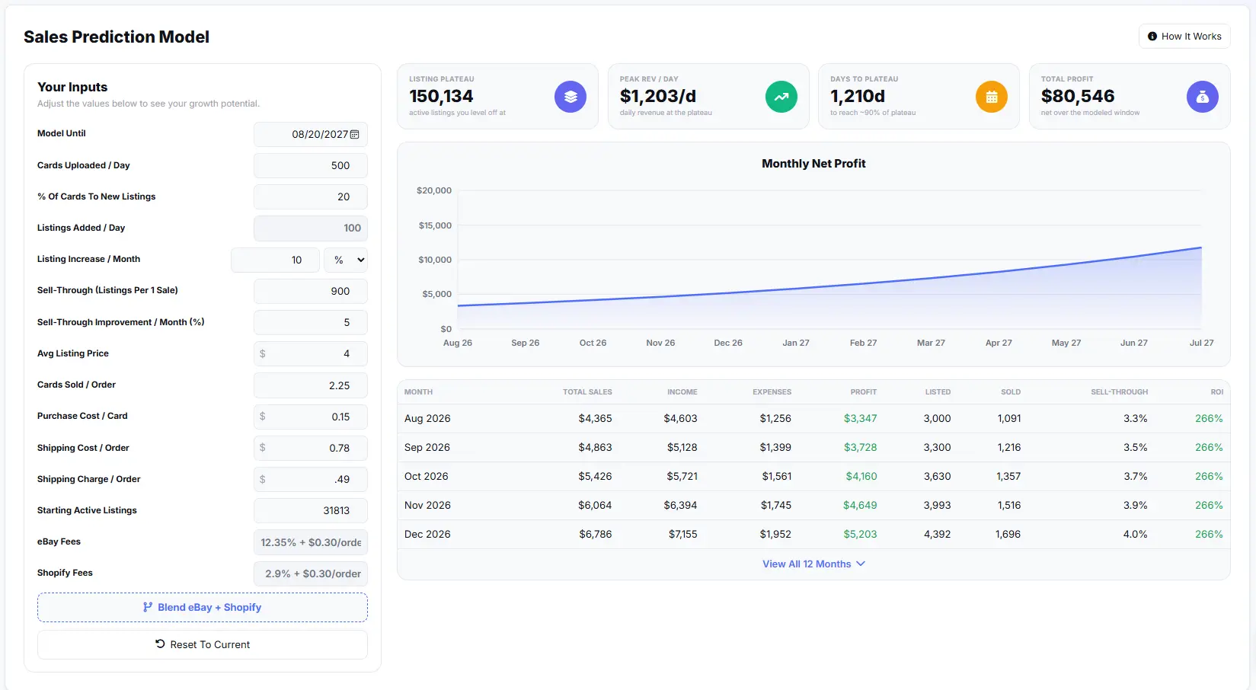Viewport: 1256px width, 690px height.
Task: Click the Model Until date field
Action: (311, 134)
